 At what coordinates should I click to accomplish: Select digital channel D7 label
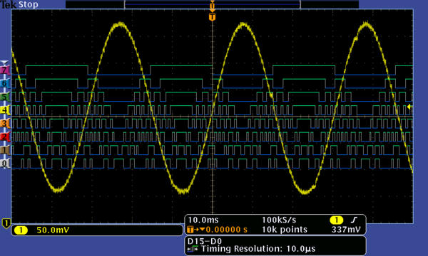coord(5,70)
